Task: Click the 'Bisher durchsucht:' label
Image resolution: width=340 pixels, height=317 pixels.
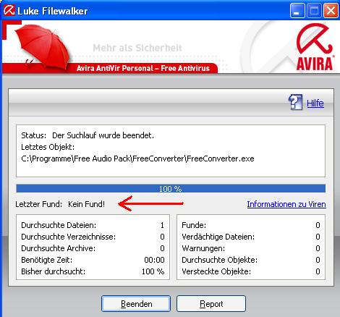Action: (54, 271)
